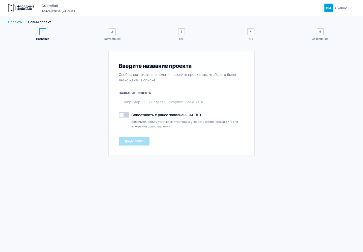The height and width of the screenshot is (252, 363).
Task: Click the Автоматизация смет subtitle
Action: coord(58,11)
